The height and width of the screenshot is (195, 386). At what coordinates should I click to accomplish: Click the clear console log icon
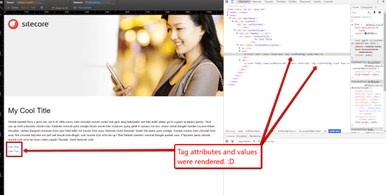pyautogui.click(x=227, y=141)
